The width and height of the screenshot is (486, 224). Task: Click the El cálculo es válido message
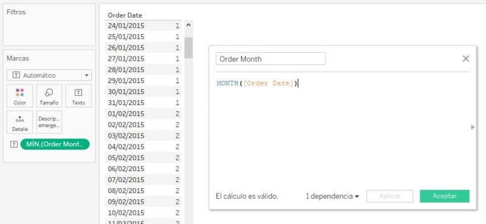tap(247, 196)
